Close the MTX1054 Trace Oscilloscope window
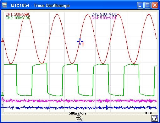Screen dimensions: 160x123 tap(155, 5)
